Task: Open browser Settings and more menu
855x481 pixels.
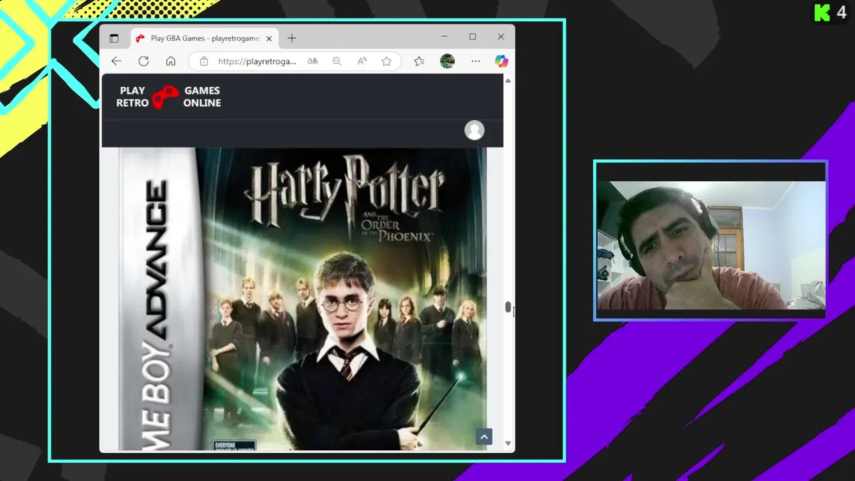Action: click(476, 61)
